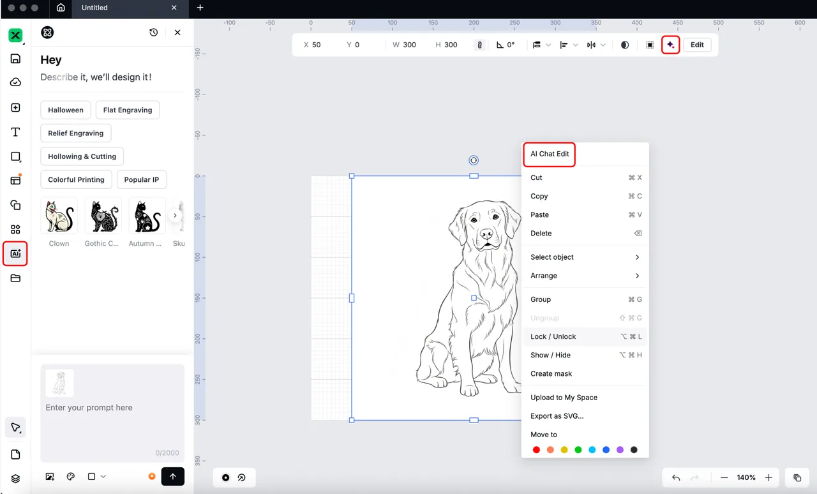Open the flip mirror dropdown in toolbar
Image resolution: width=817 pixels, height=494 pixels.
(596, 45)
